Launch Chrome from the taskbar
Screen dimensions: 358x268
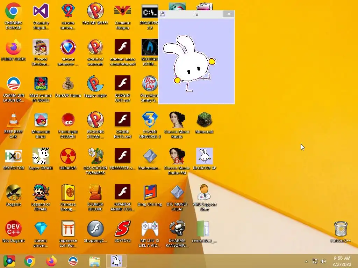30,261
